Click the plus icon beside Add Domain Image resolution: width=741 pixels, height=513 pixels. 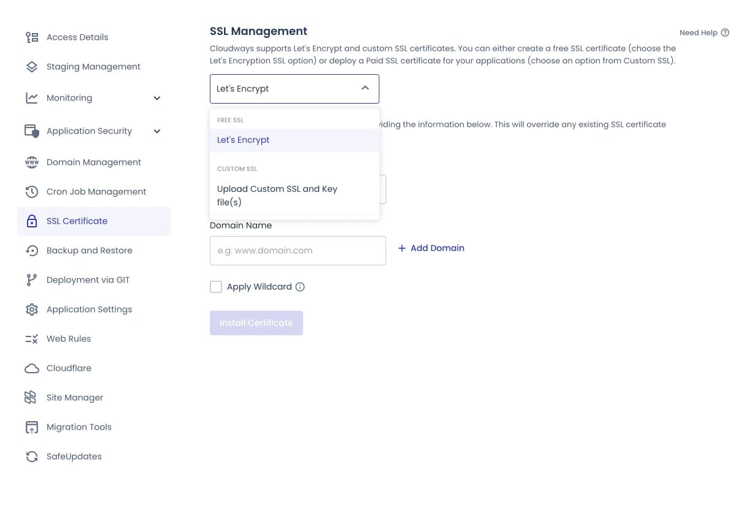[402, 248]
